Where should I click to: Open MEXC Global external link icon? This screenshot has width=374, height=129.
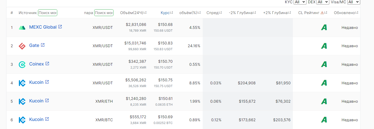(60, 27)
